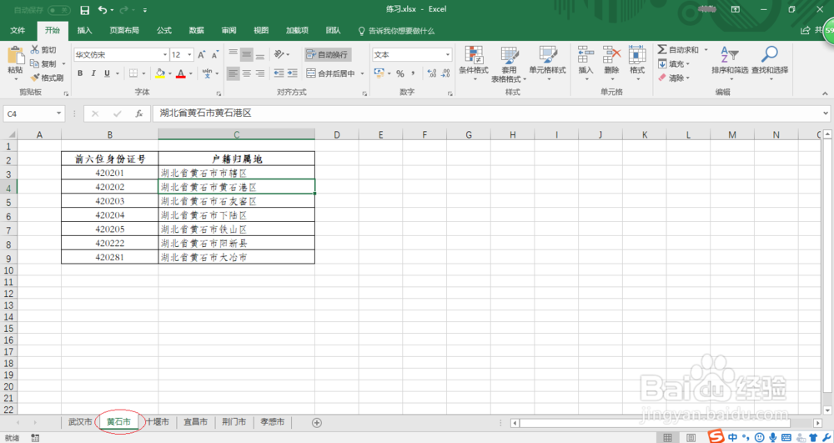This screenshot has height=443, width=834.
Task: Toggle center horizontal alignment
Action: [x=246, y=73]
